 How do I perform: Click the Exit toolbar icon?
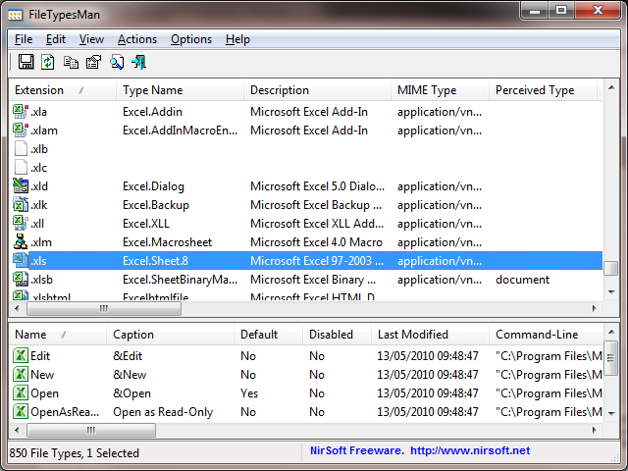[139, 62]
